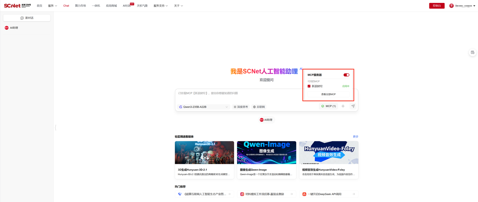Click the plus icon beside MCP (1)

(343, 106)
